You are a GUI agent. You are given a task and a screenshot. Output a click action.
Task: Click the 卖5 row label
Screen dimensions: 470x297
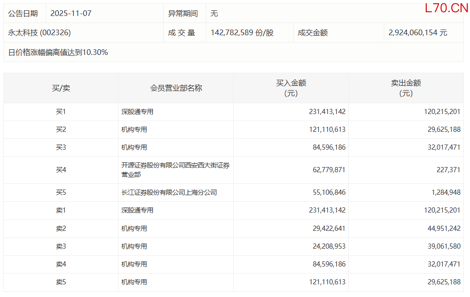pyautogui.click(x=61, y=282)
